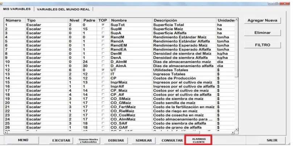Click description Rendimiento Esperado Alfalfa
The image size is (293, 148).
[182, 50]
